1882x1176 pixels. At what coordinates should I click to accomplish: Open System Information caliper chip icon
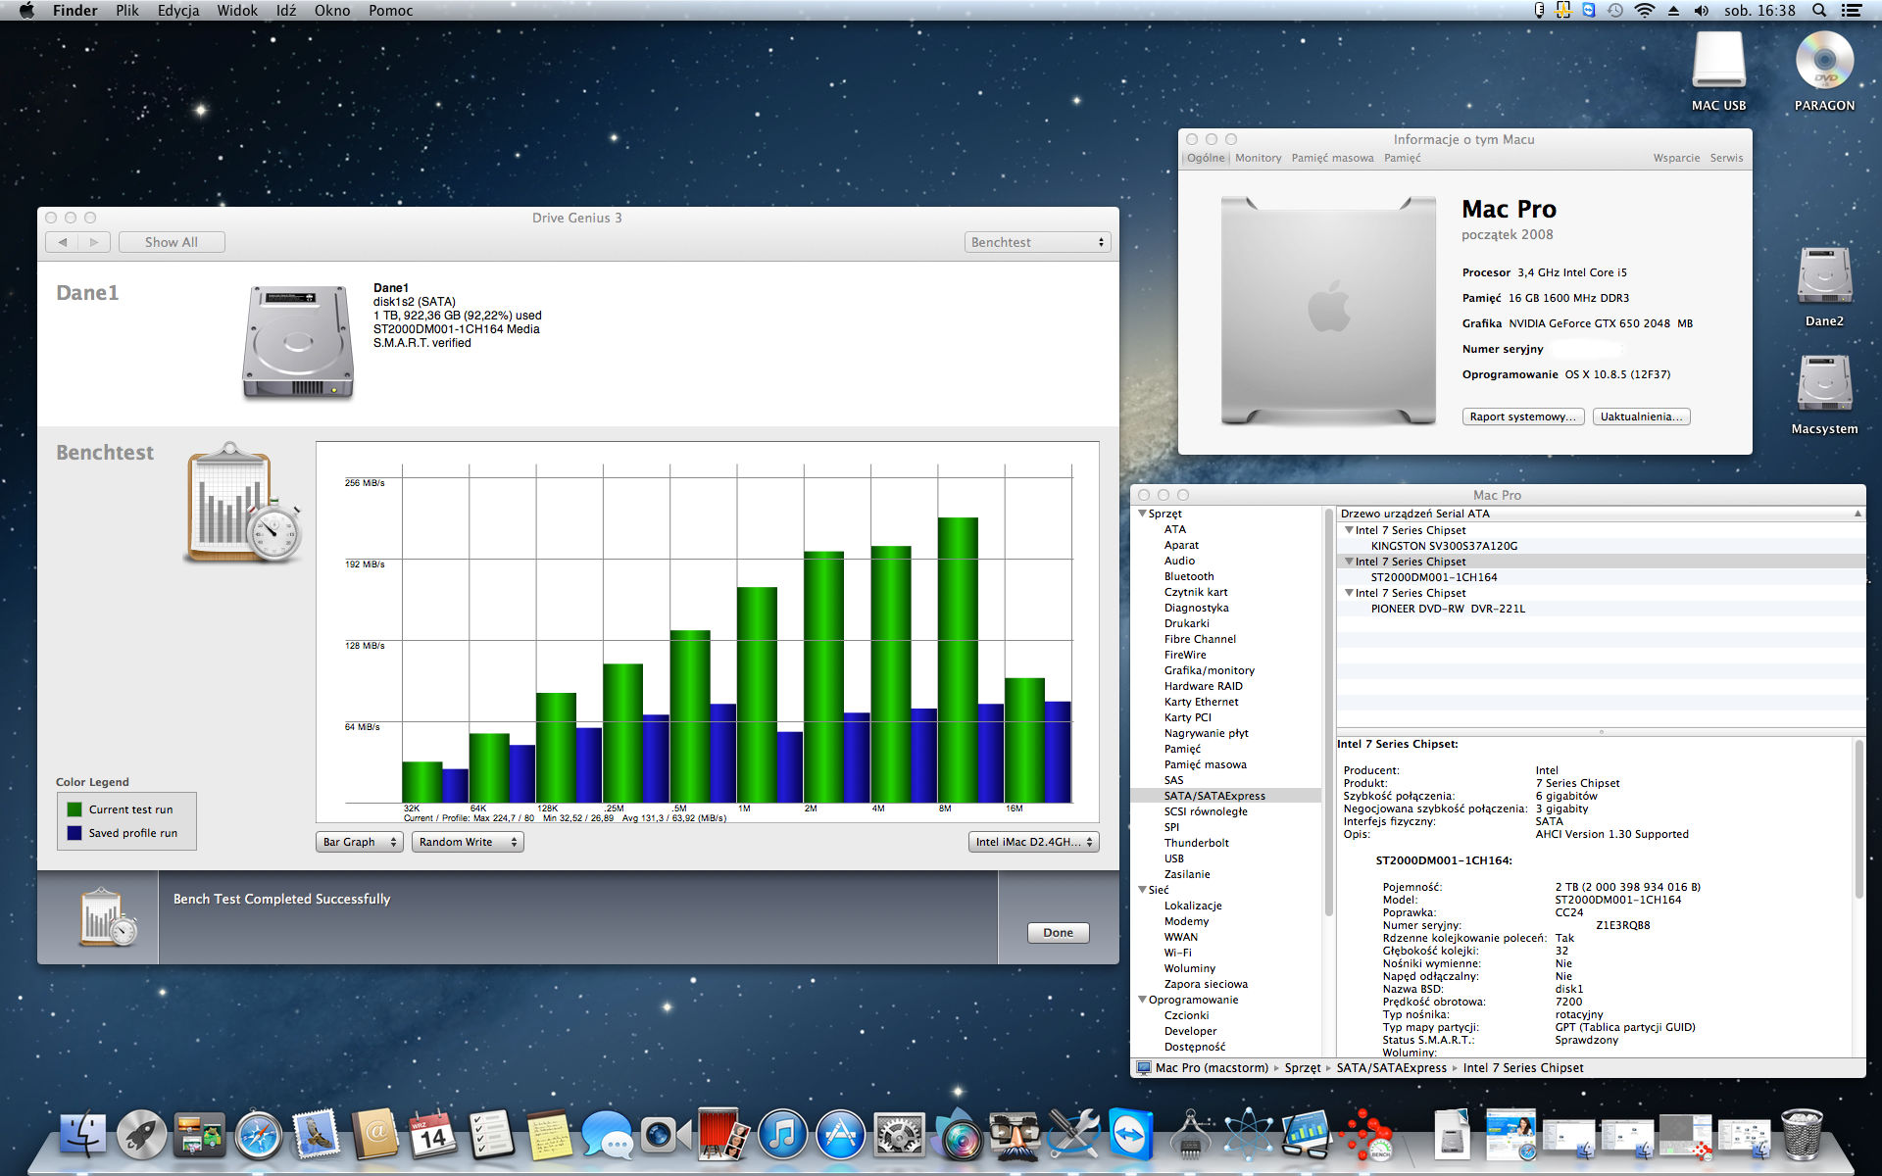1190,1134
